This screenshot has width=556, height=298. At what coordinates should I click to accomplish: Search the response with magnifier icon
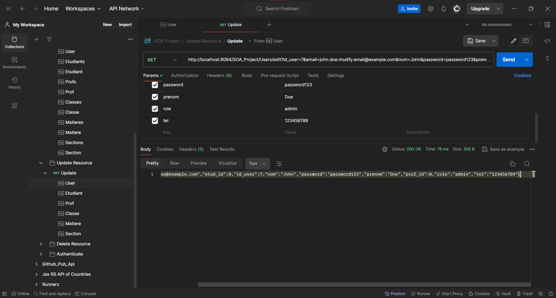pyautogui.click(x=527, y=164)
